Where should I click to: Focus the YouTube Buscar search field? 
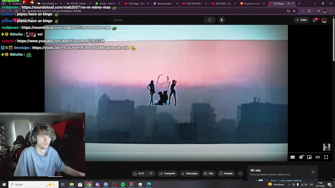[x=158, y=20]
